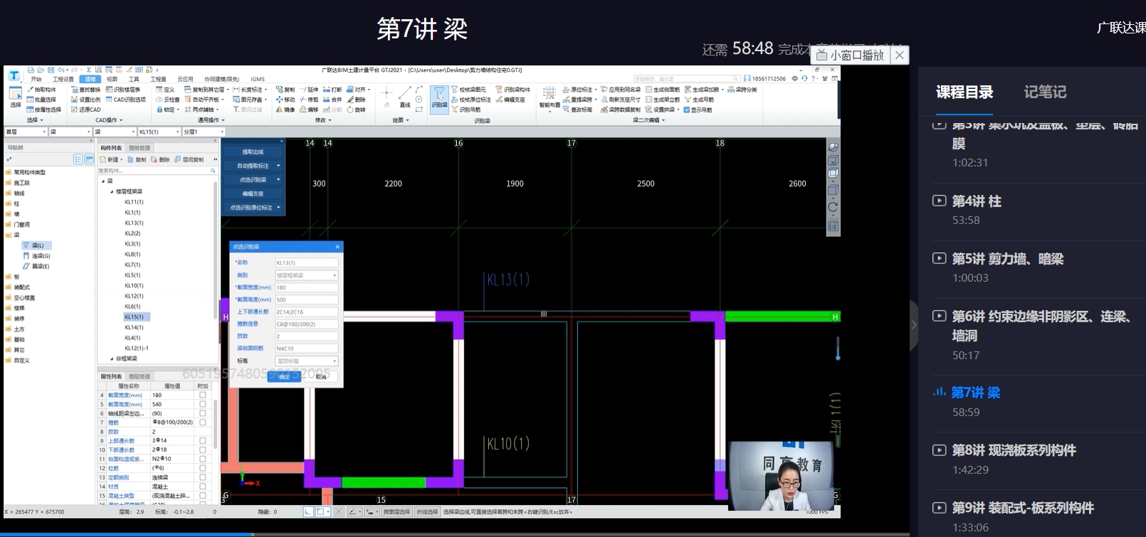The height and width of the screenshot is (537, 1146).
Task: Check the 附加 box for 截面宽度 row
Action: coord(203,395)
